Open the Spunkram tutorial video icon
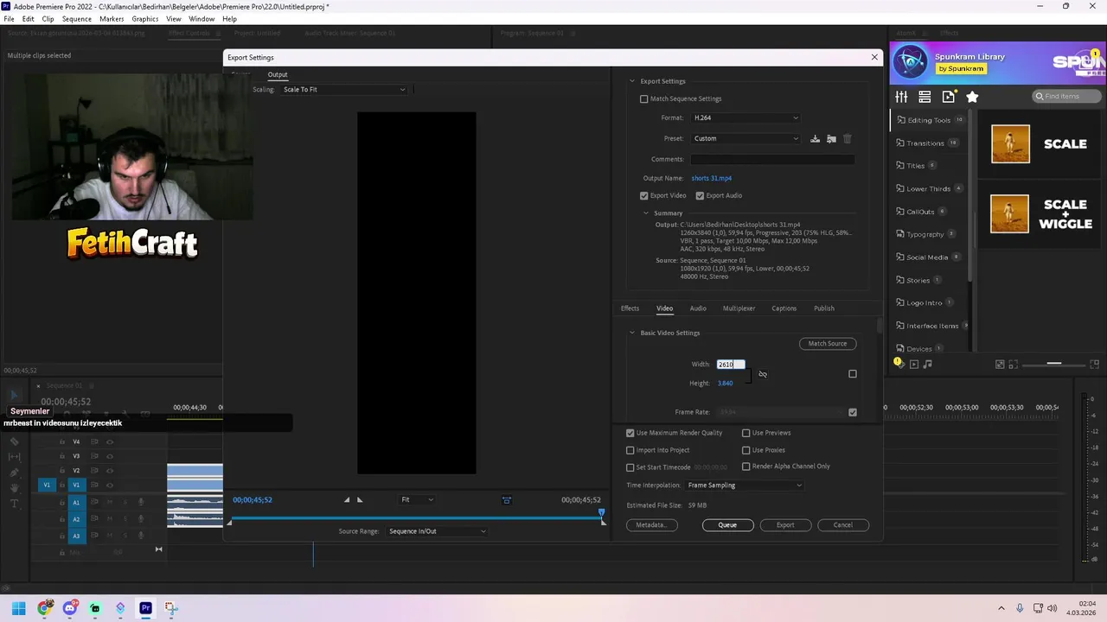1107x622 pixels. point(949,97)
